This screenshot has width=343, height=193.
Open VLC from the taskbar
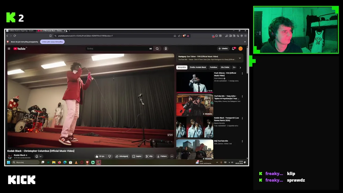(x=76, y=162)
